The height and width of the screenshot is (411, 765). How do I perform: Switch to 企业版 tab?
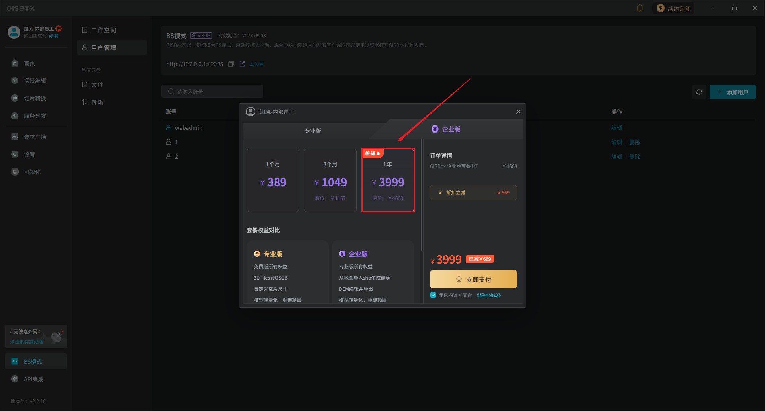(446, 129)
